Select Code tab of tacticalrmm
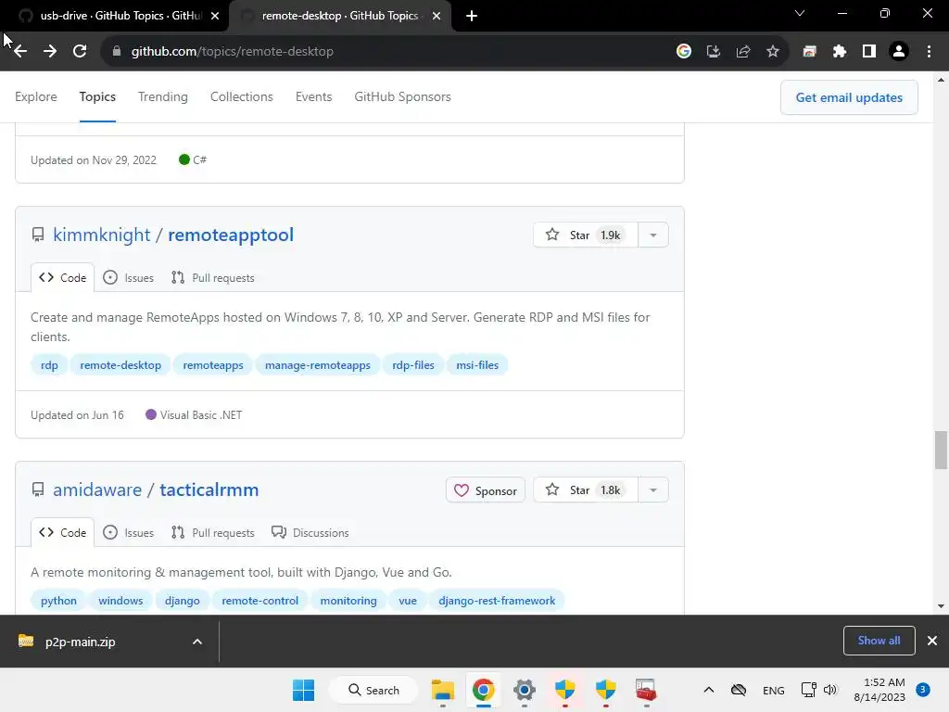This screenshot has width=949, height=712. pos(63,533)
